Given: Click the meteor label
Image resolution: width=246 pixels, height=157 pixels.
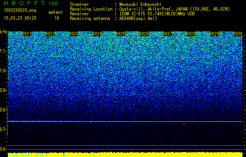Looking at the screenshot, I should (56, 12).
